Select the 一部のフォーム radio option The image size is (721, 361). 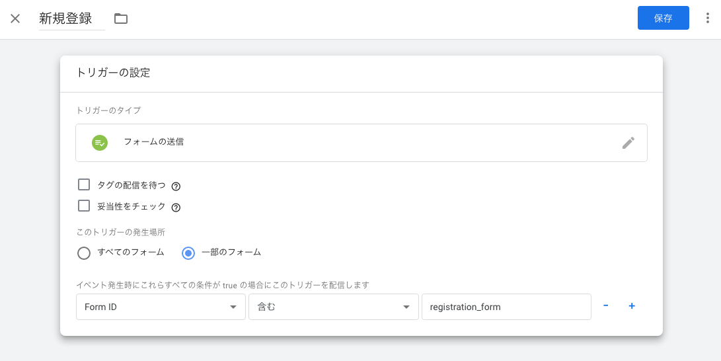[188, 253]
